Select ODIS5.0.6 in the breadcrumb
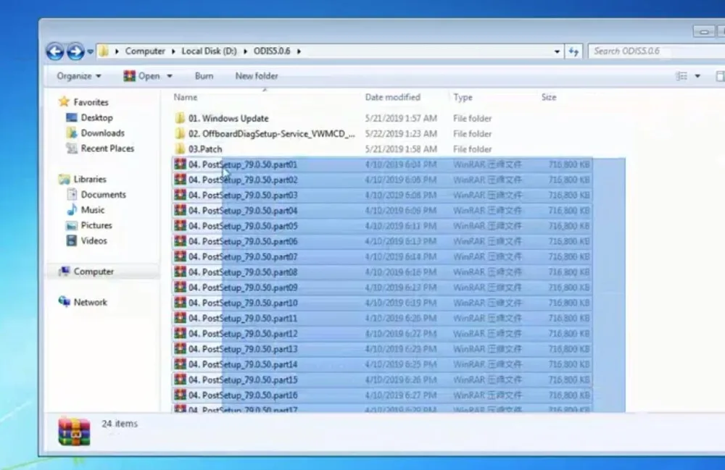 click(272, 51)
